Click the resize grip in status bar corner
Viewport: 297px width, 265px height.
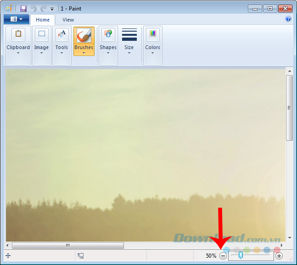point(291,259)
